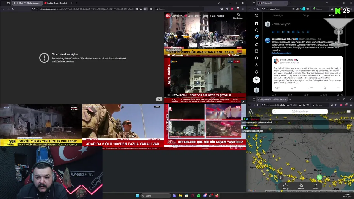Switch to Senin için tab on X
The image size is (354, 199).
pyautogui.click(x=278, y=15)
